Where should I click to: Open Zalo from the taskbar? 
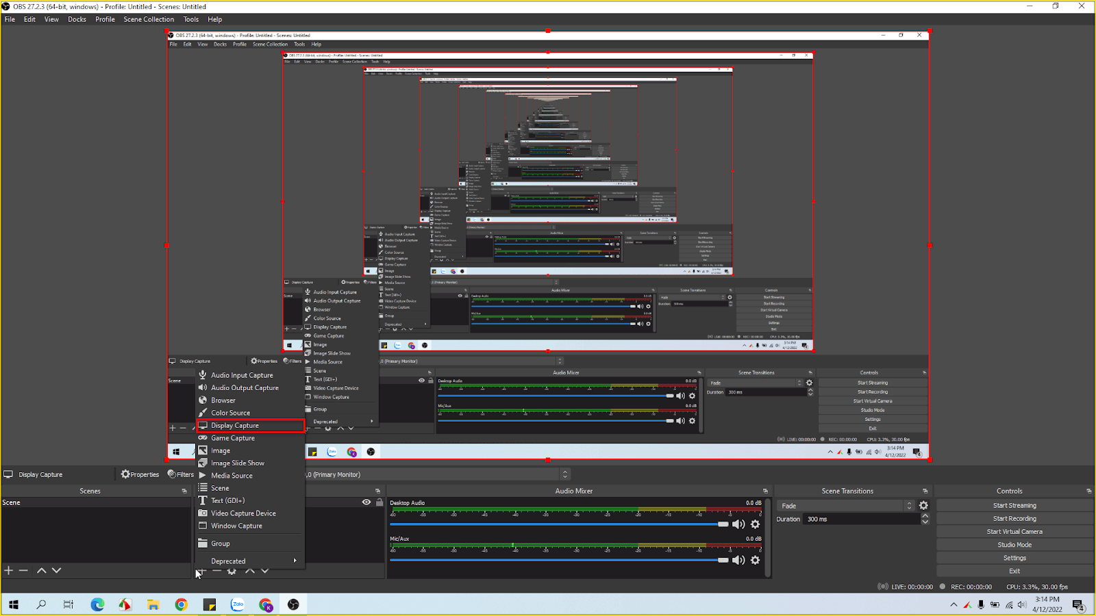click(x=238, y=604)
